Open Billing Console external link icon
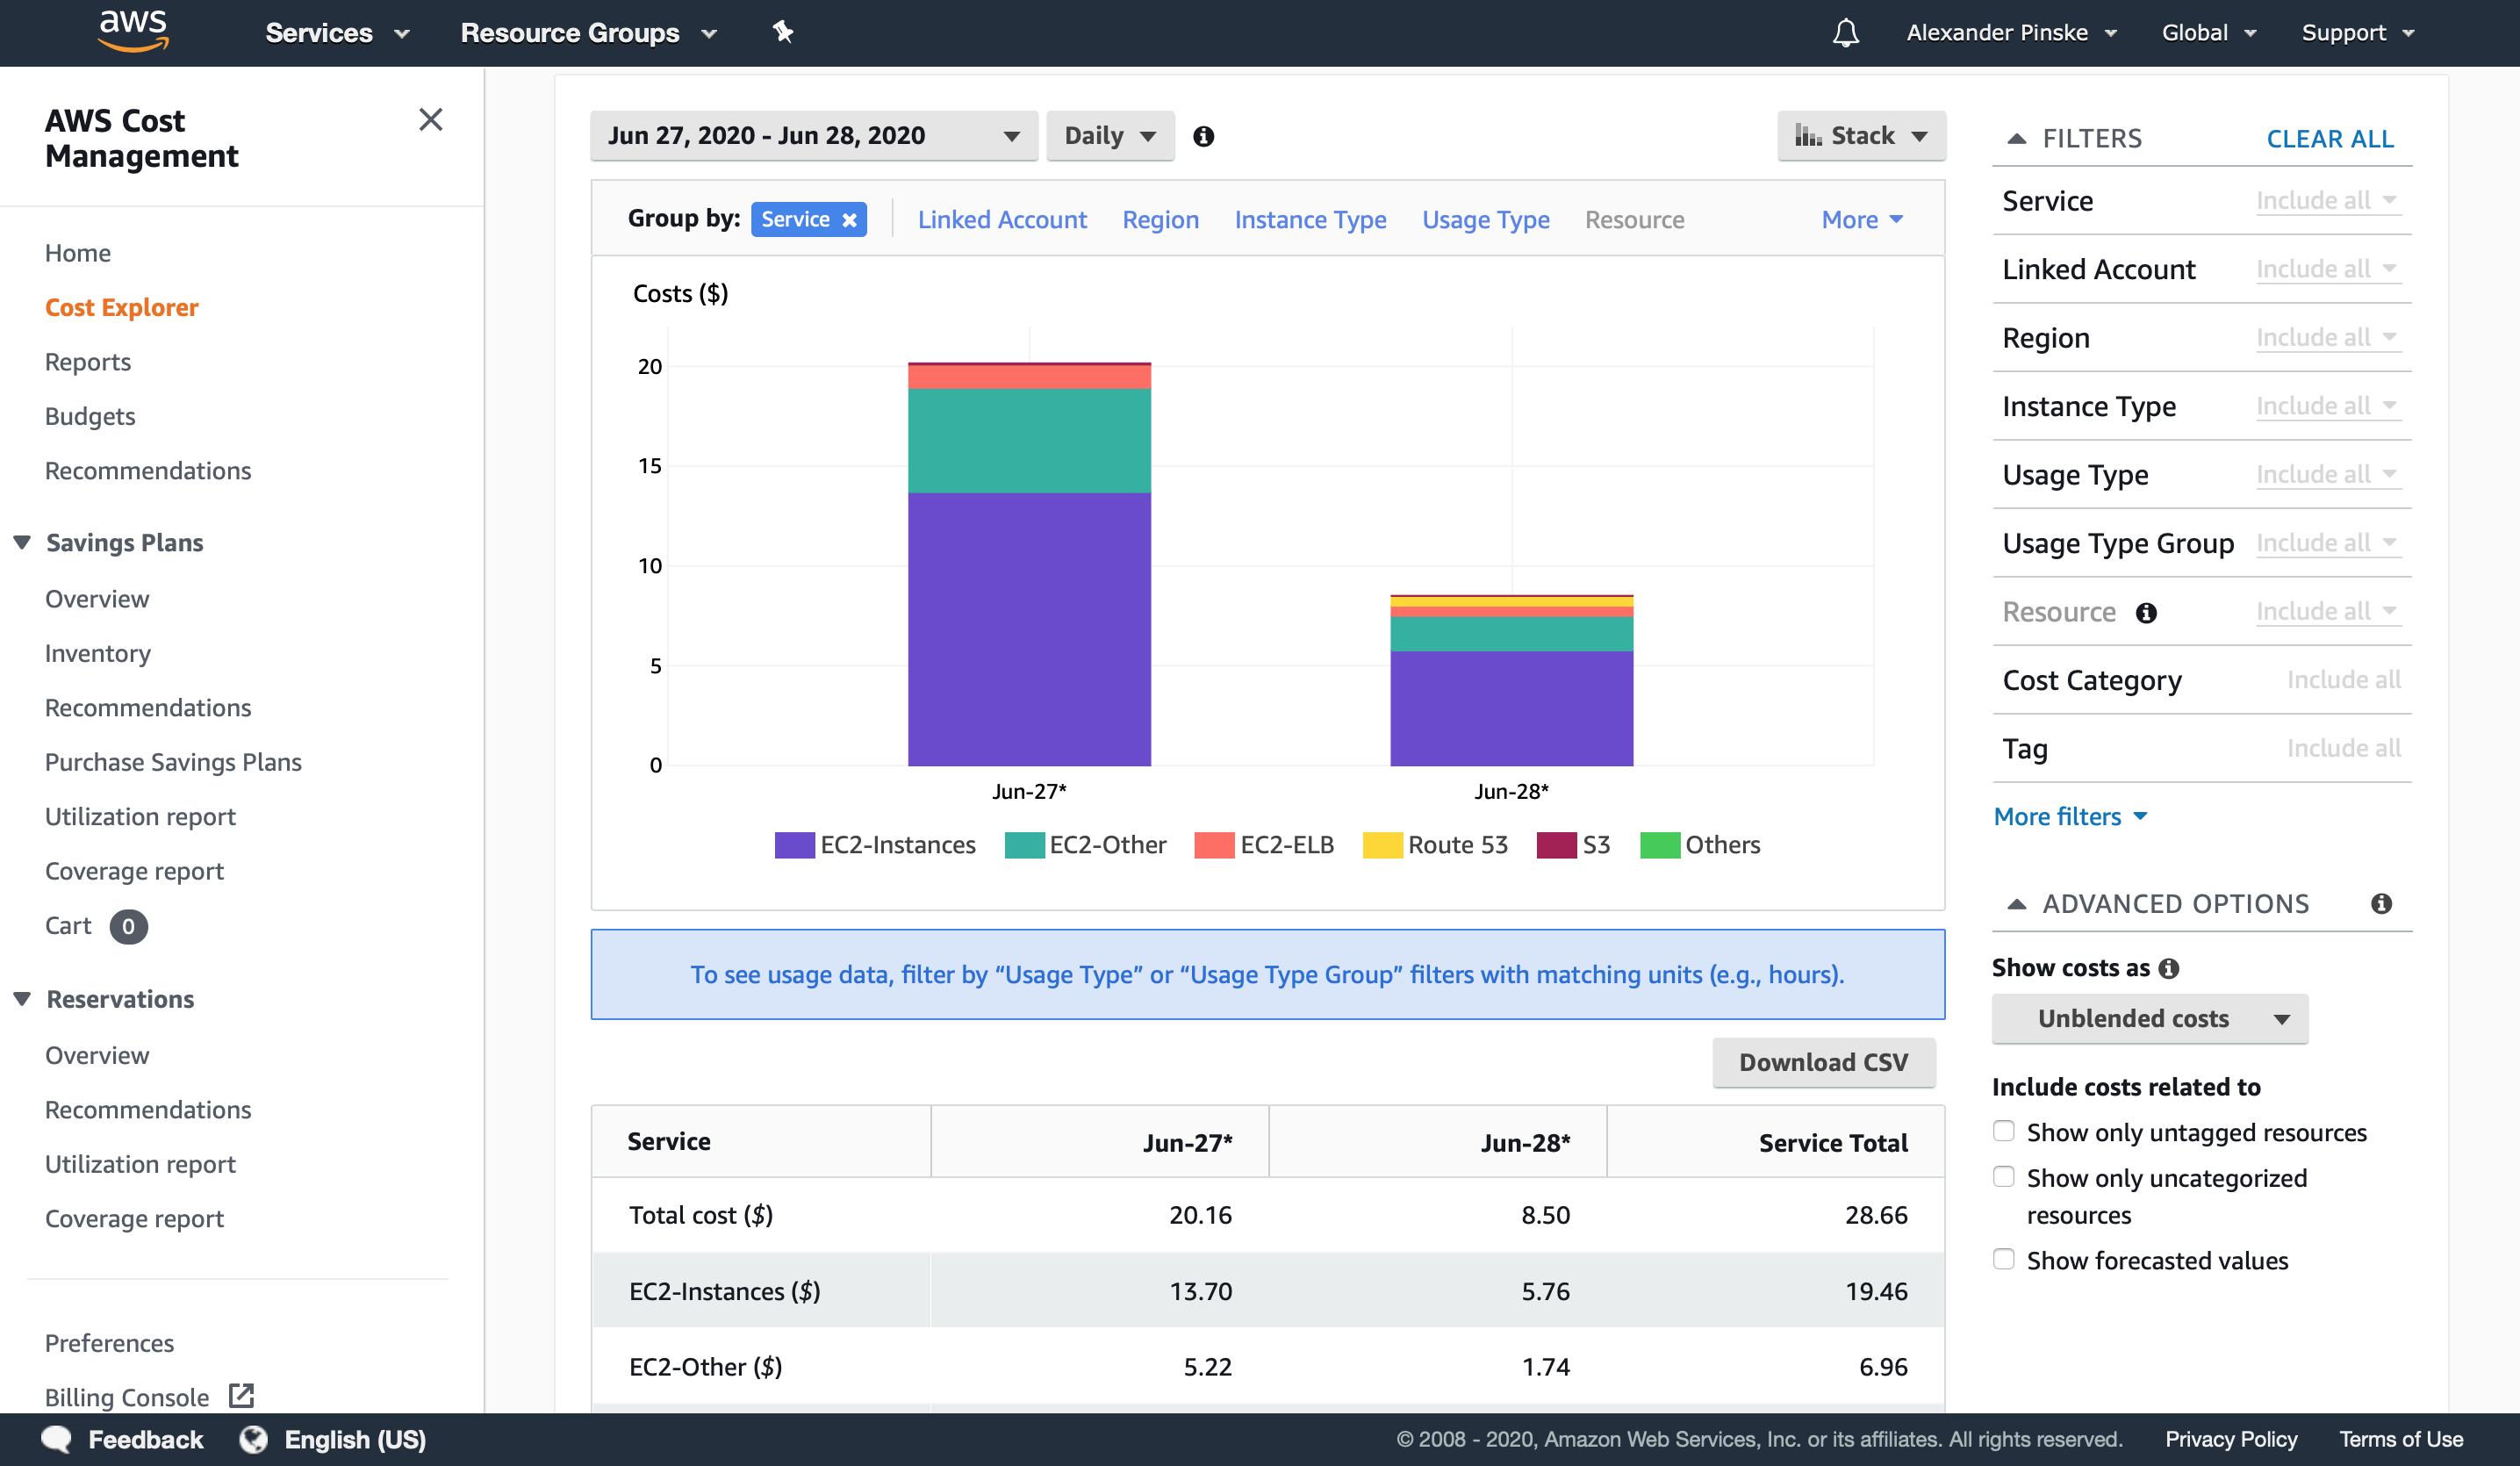2520x1466 pixels. (x=241, y=1395)
